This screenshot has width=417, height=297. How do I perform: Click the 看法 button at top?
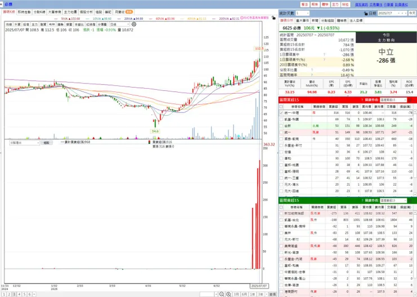pos(304,5)
